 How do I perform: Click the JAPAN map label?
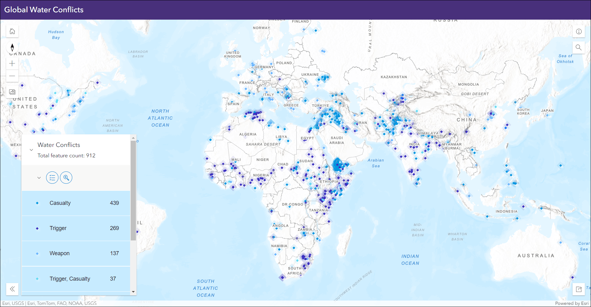tap(547, 111)
